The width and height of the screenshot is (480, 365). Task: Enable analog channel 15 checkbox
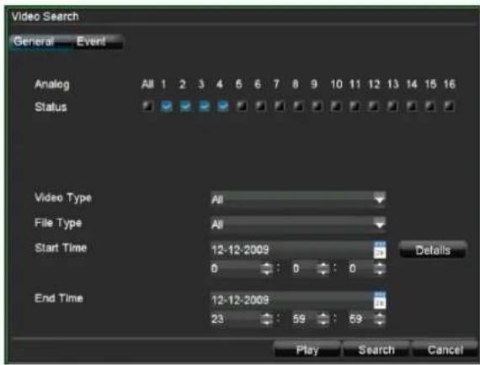[430, 106]
